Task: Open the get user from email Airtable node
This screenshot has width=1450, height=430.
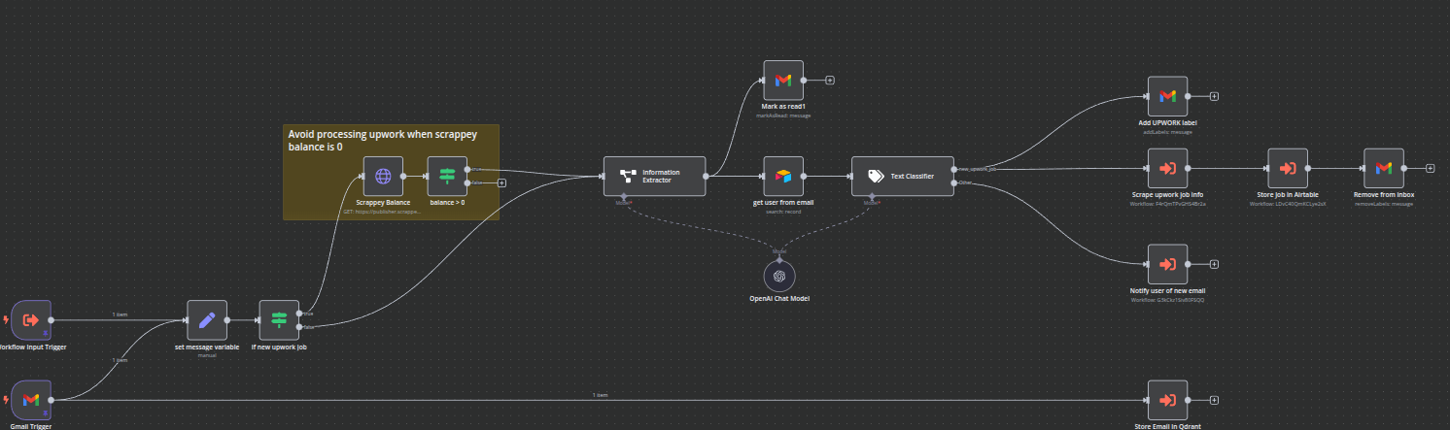Action: pyautogui.click(x=783, y=176)
